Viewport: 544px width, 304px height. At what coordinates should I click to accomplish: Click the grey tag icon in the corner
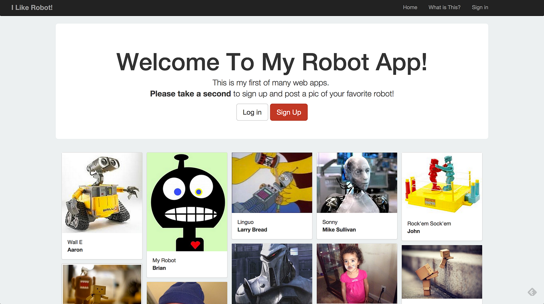[x=532, y=292]
